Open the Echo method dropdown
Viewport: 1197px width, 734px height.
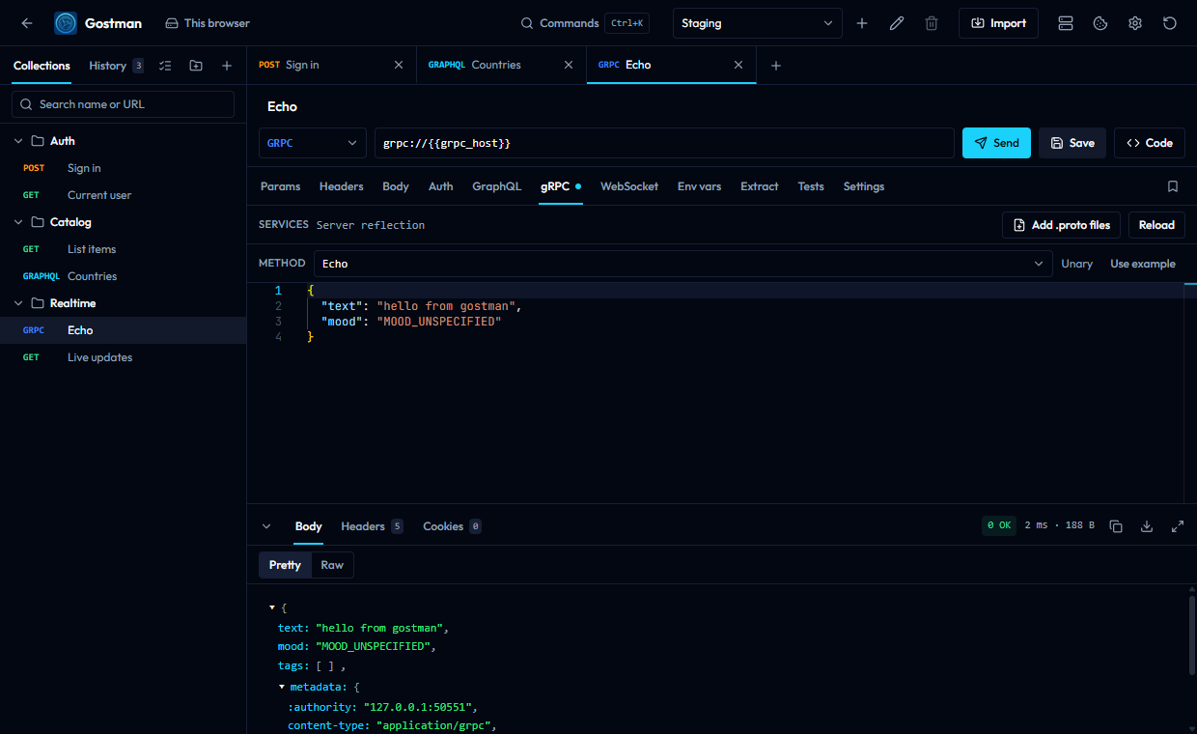tap(682, 264)
